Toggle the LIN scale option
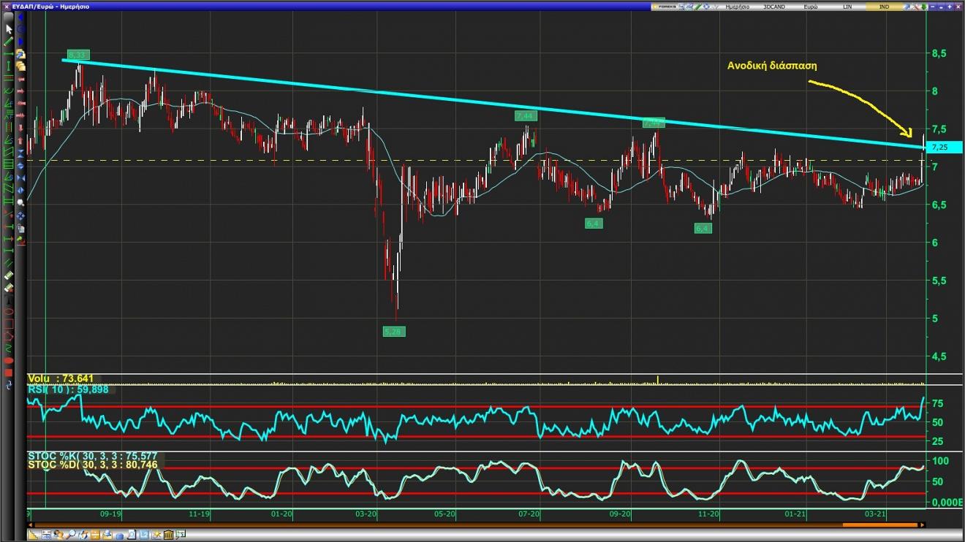The image size is (965, 542). (x=847, y=7)
